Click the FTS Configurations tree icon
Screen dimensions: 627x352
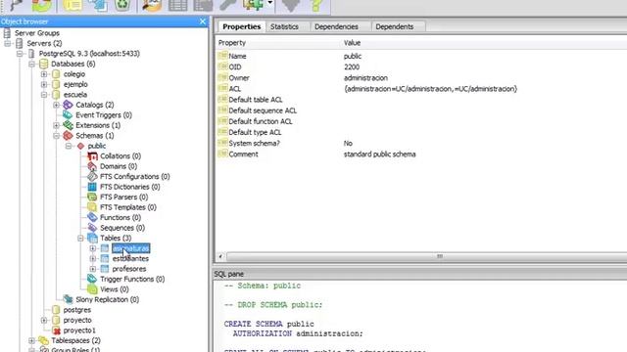coord(92,176)
